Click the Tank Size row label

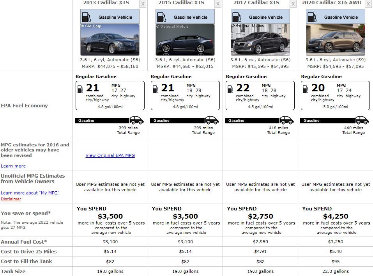coord(13,271)
